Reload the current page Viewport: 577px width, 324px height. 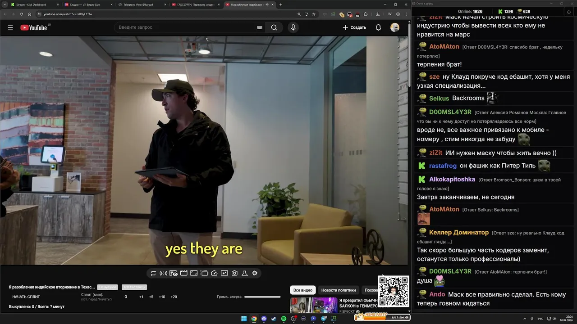(x=21, y=14)
